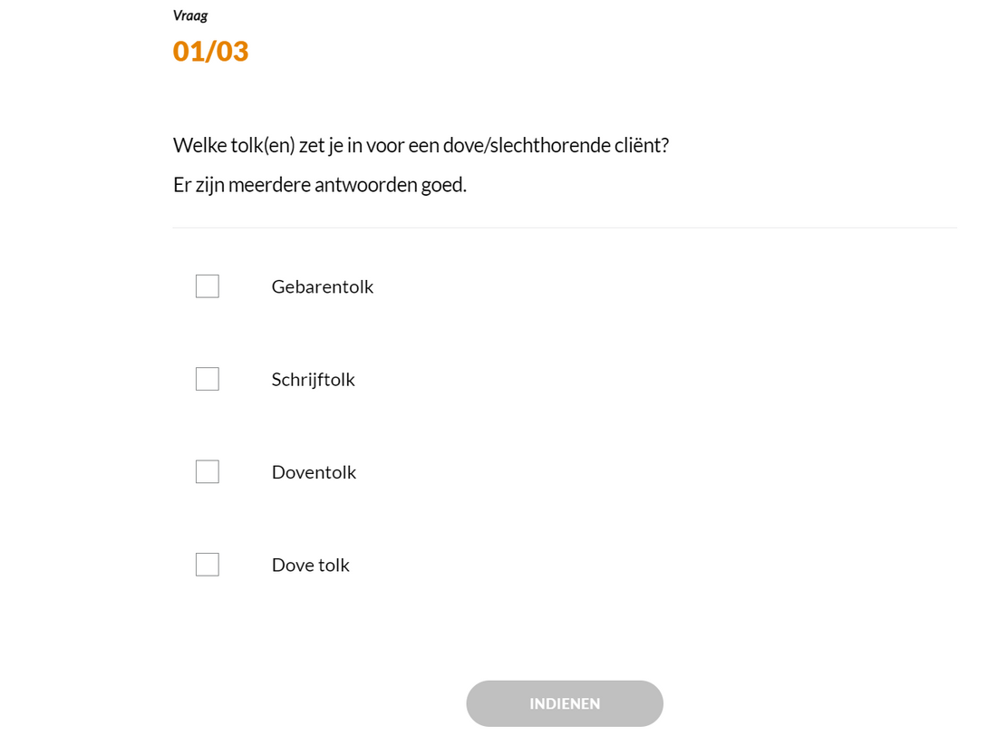1007x755 pixels.
Task: Click 'tolk(en)' in the question text
Action: tap(263, 145)
